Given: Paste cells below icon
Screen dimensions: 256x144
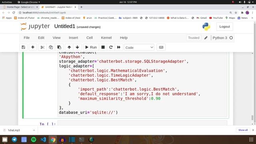Looking at the screenshot, I should click(59, 47).
